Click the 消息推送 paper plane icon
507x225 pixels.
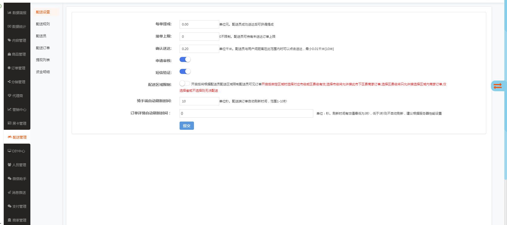point(9,192)
